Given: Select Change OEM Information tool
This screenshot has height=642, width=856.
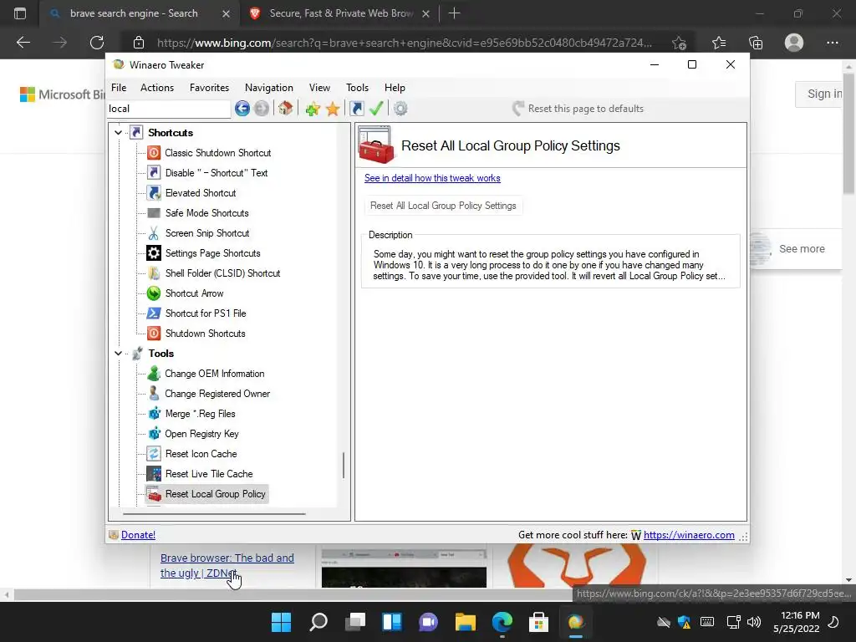Looking at the screenshot, I should coord(215,374).
